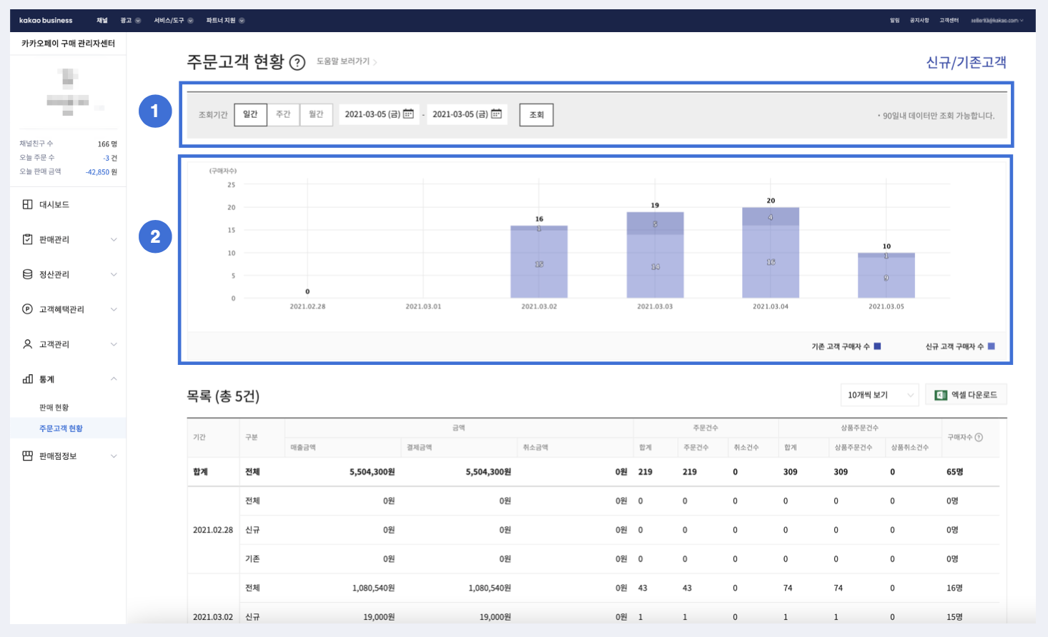Click the 2021.03.04 chart bar

click(771, 253)
